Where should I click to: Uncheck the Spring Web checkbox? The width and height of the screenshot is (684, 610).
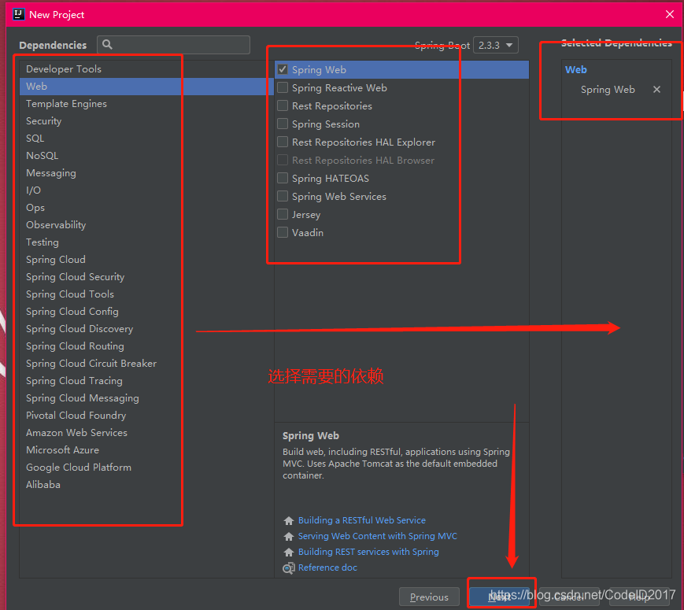(x=283, y=69)
